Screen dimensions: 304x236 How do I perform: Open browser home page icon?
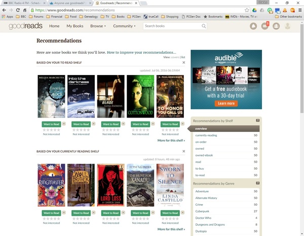(x=25, y=10)
